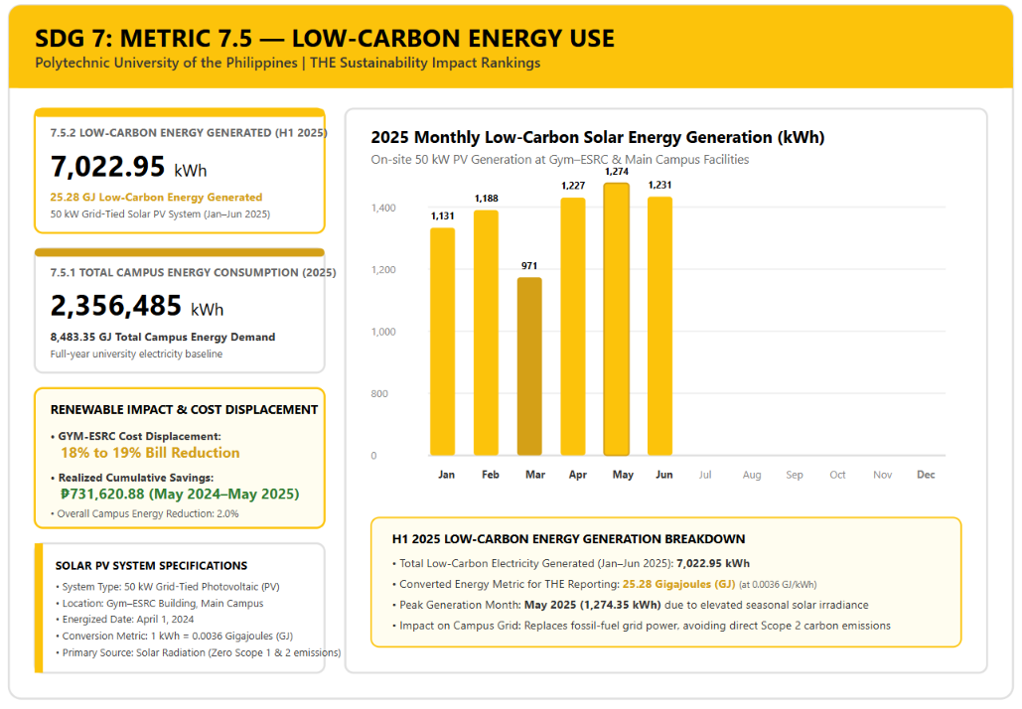Image resolution: width=1022 pixels, height=709 pixels.
Task: Click the '7,022.95 kWh' generated value
Action: [x=128, y=167]
